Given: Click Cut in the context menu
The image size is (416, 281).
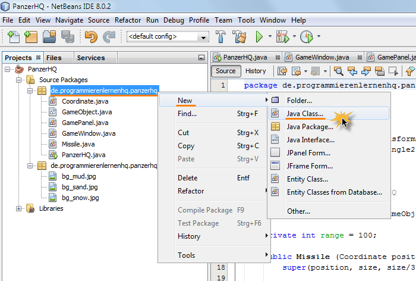Looking at the screenshot, I should coord(214,133).
